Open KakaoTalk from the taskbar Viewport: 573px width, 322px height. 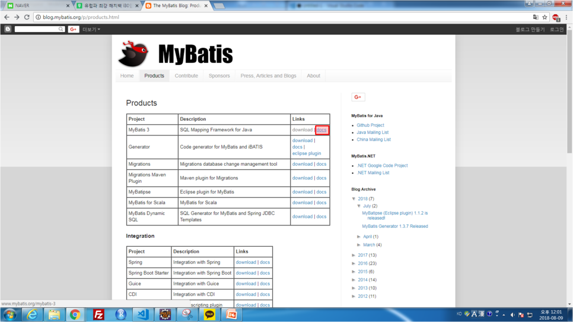(x=209, y=315)
